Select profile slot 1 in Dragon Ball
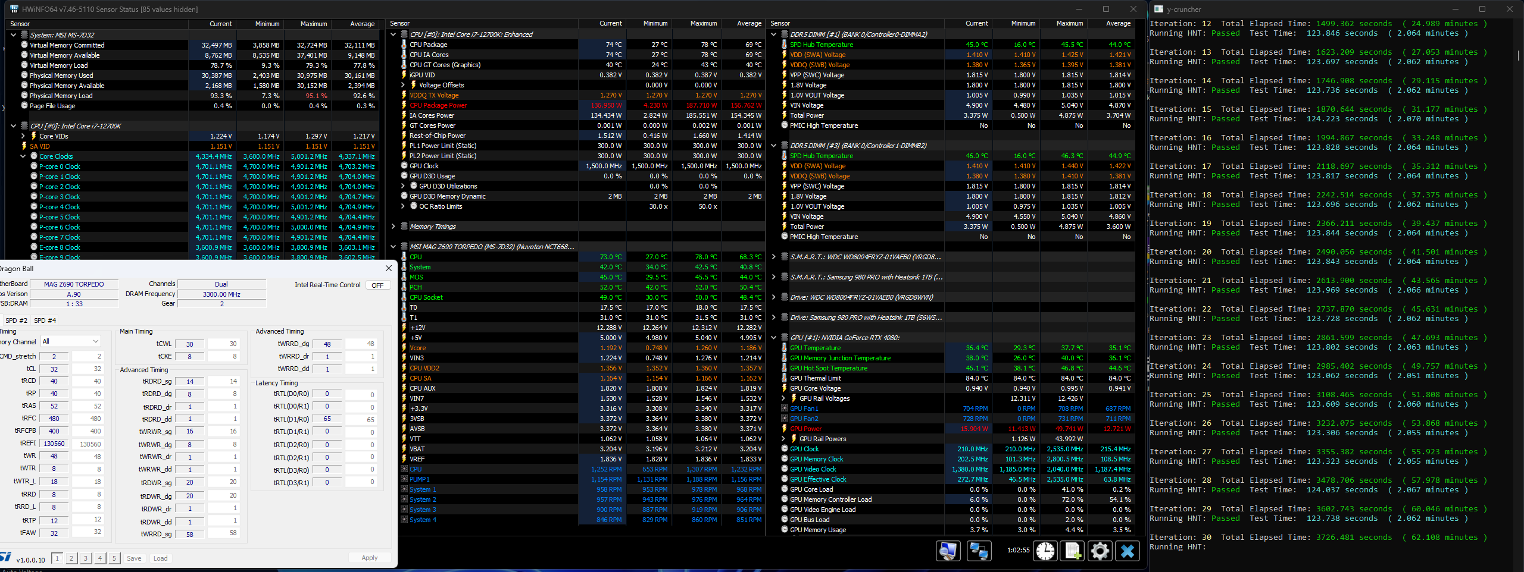 57,558
